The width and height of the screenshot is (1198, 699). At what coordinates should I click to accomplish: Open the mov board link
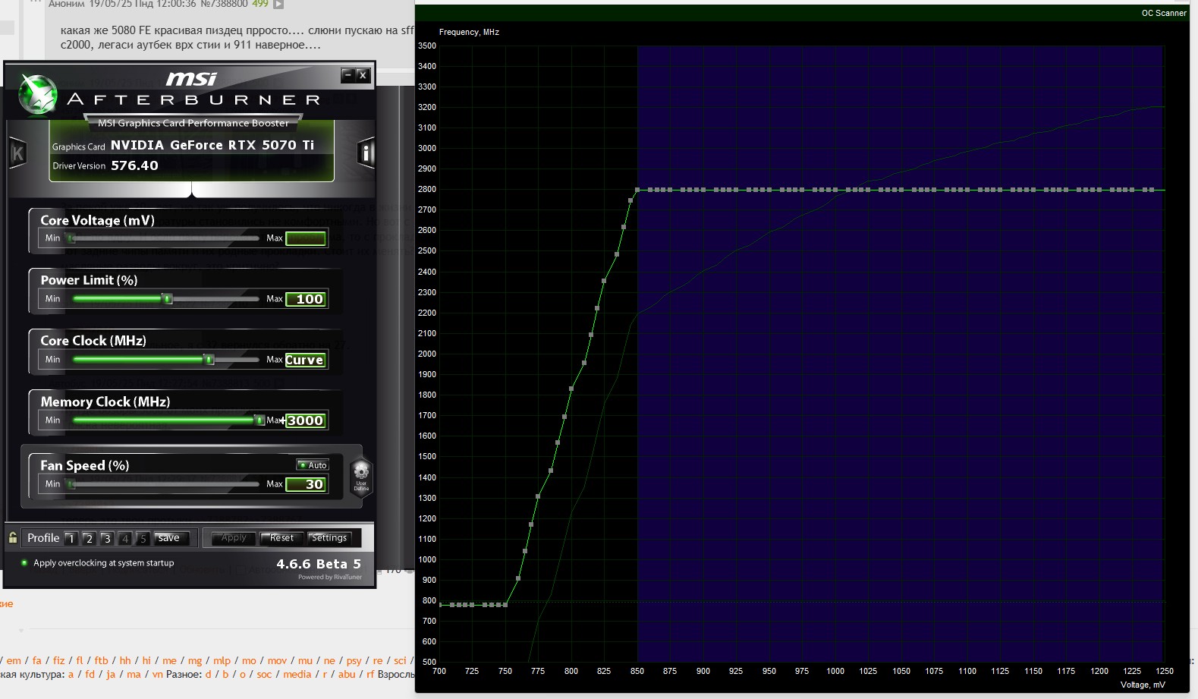(x=278, y=661)
